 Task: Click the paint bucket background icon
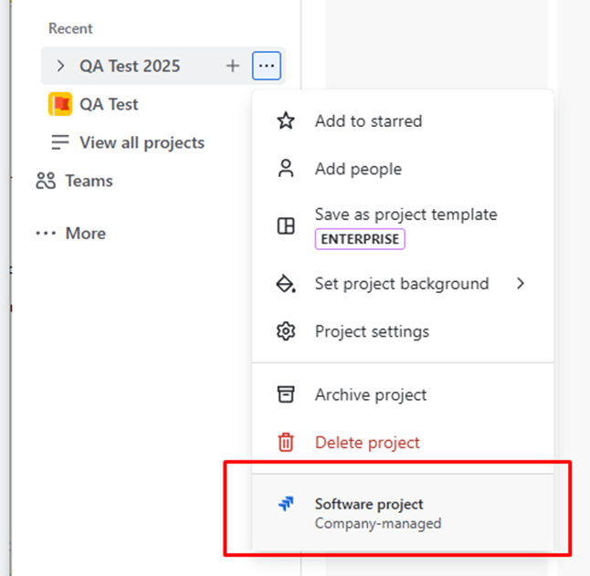[x=286, y=284]
